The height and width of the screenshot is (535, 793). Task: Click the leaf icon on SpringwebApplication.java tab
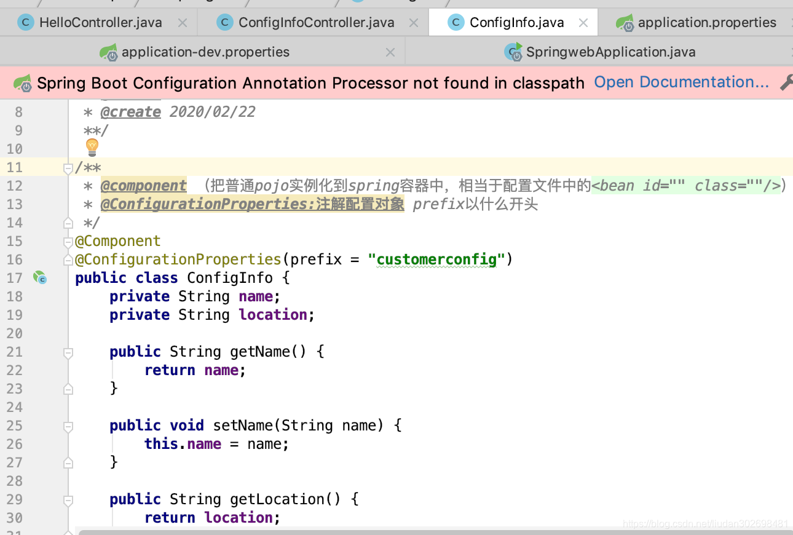[513, 52]
